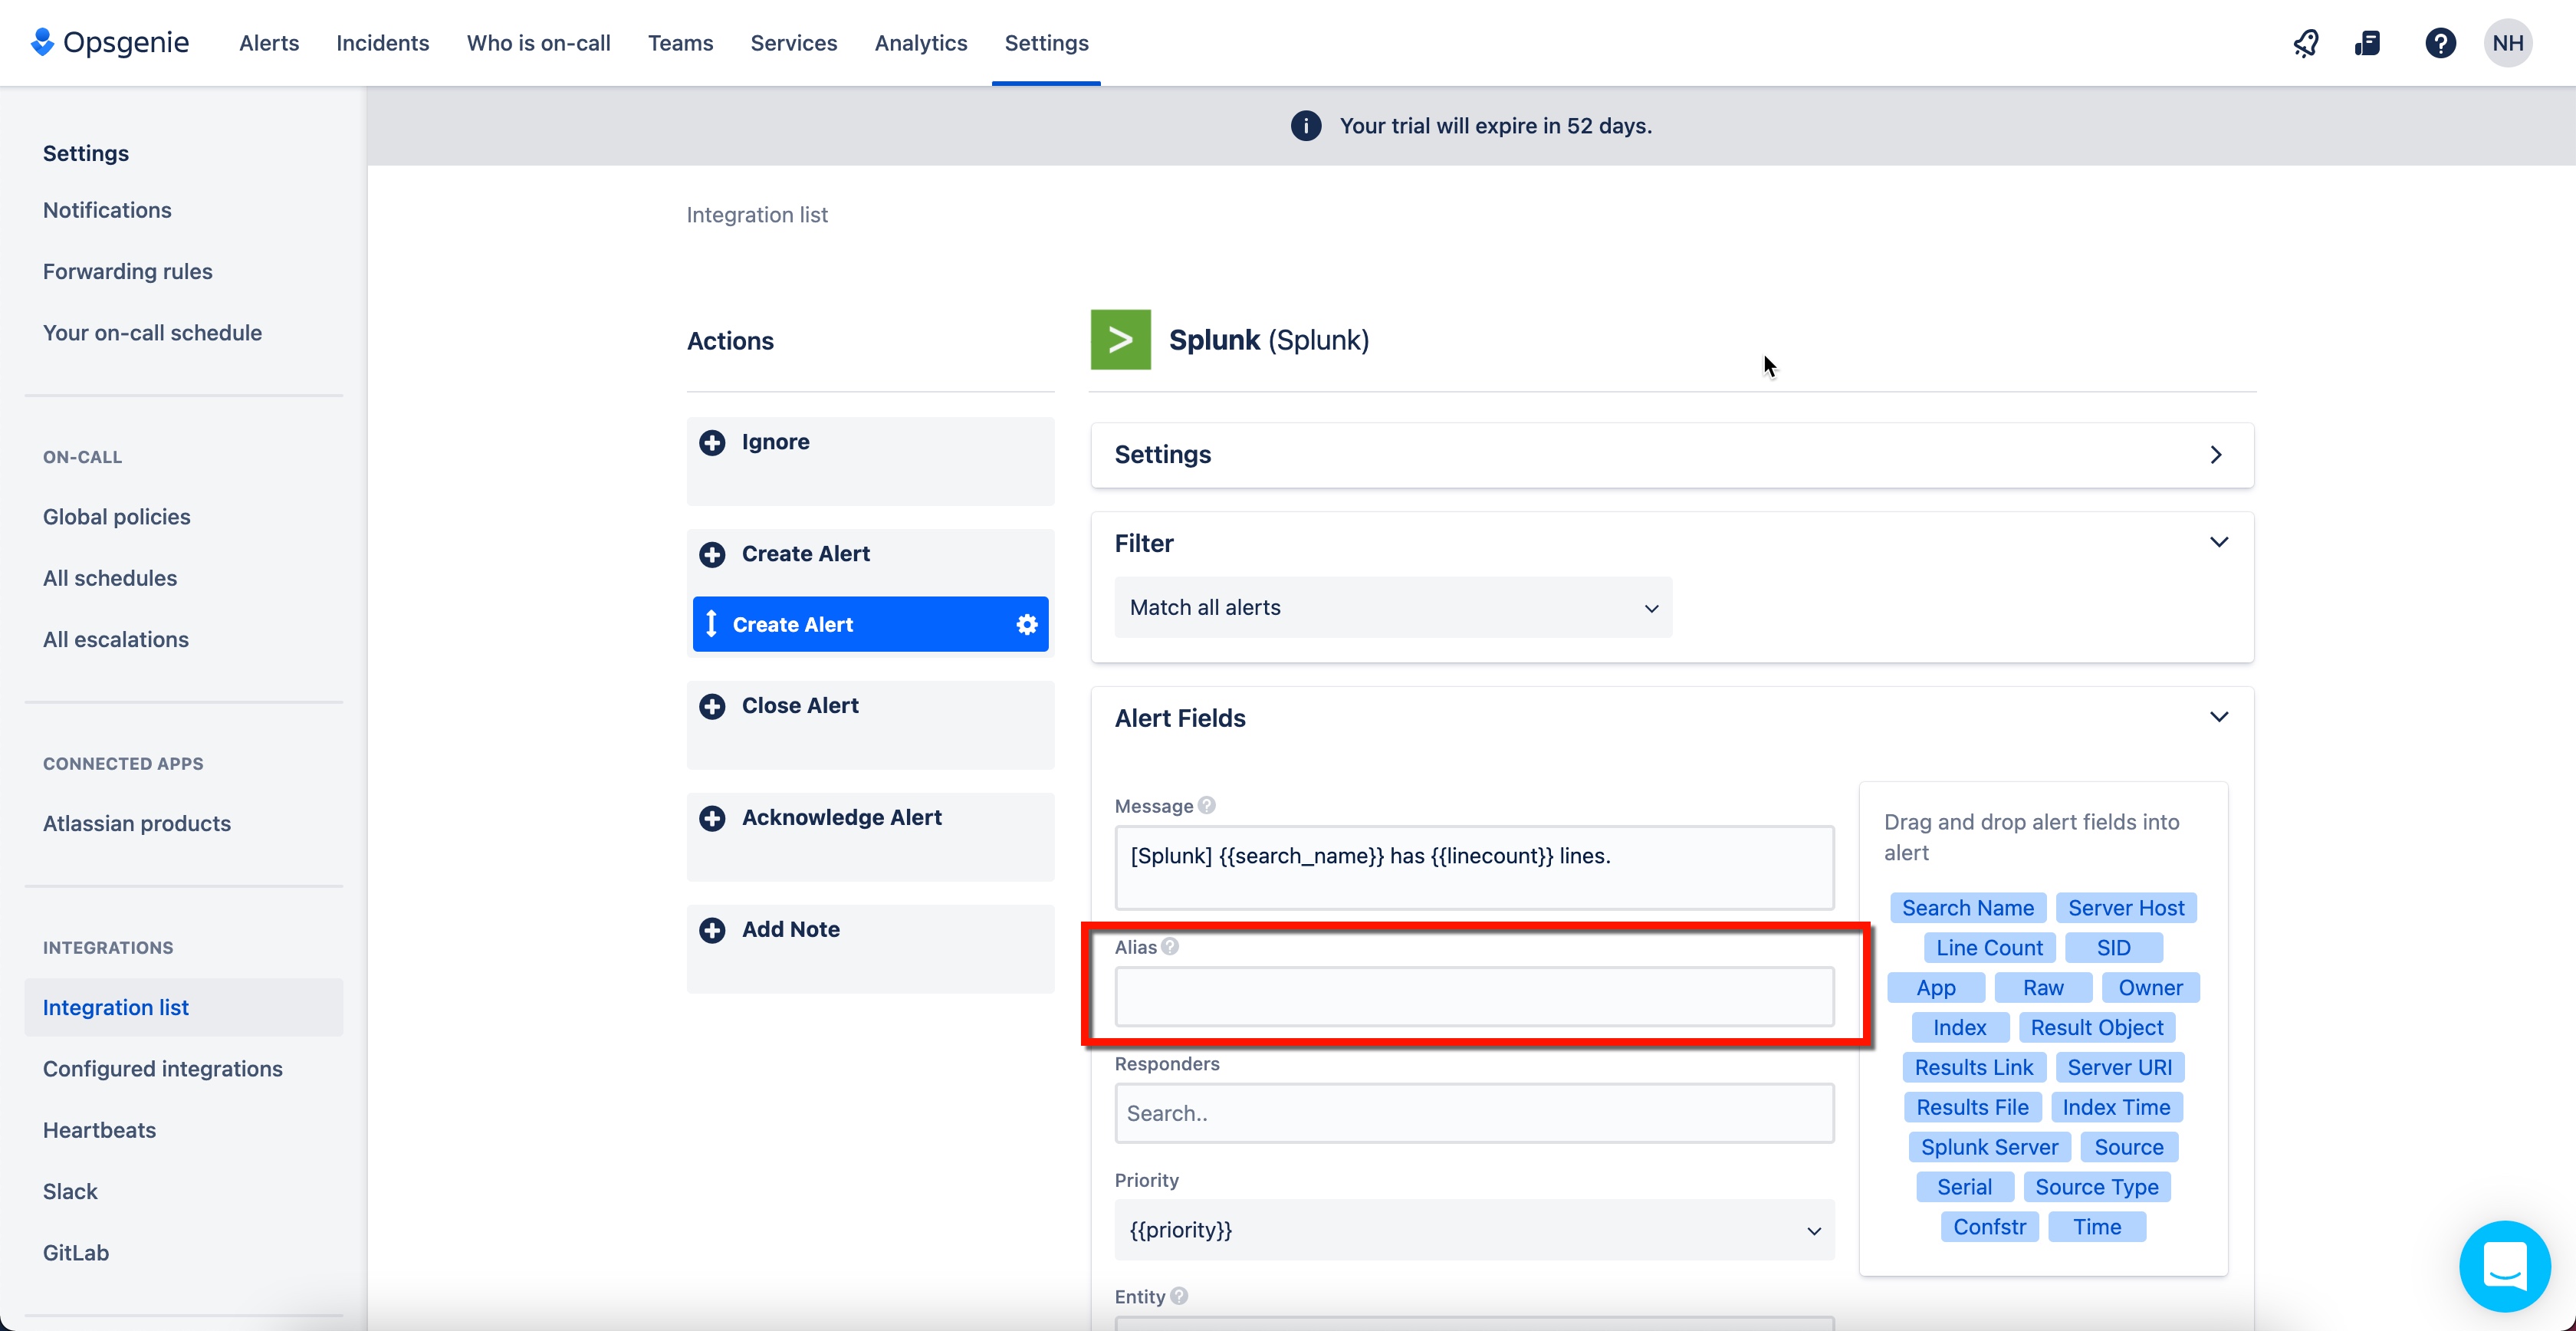Viewport: 2576px width, 1331px height.
Task: Click into the Responders search field
Action: (1473, 1113)
